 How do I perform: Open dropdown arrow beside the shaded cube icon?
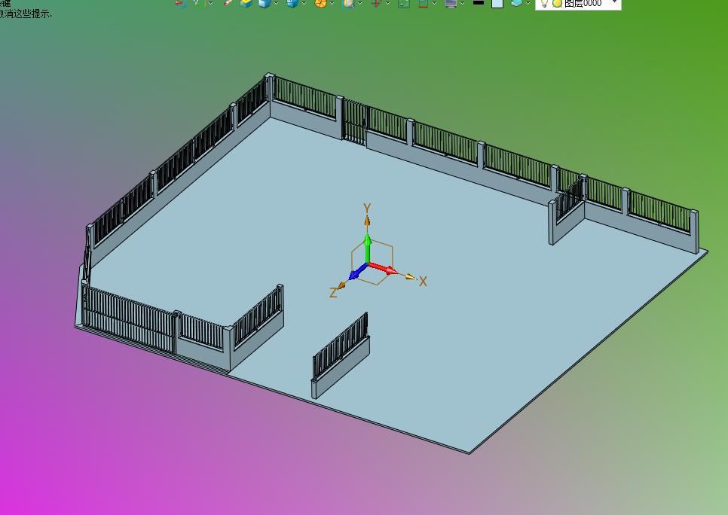[x=277, y=3]
